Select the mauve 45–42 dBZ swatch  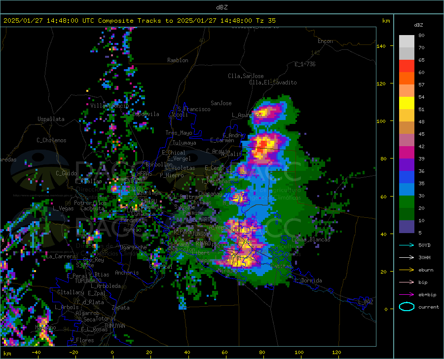click(x=407, y=140)
